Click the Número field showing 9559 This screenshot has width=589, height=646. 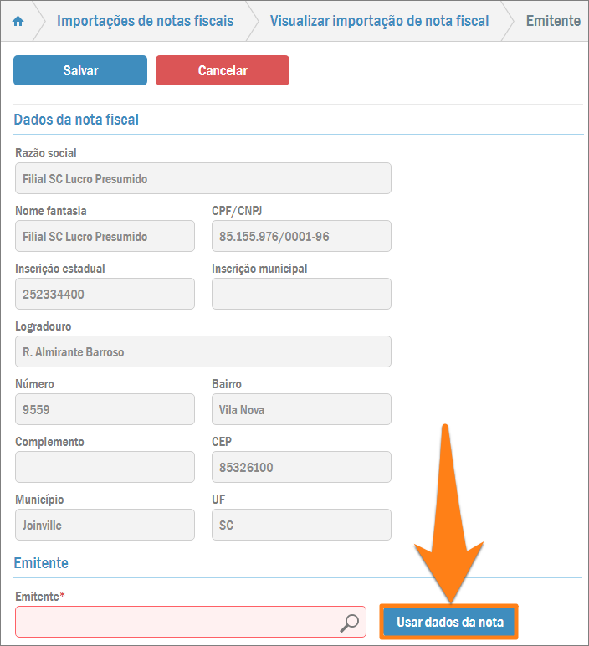tap(105, 409)
